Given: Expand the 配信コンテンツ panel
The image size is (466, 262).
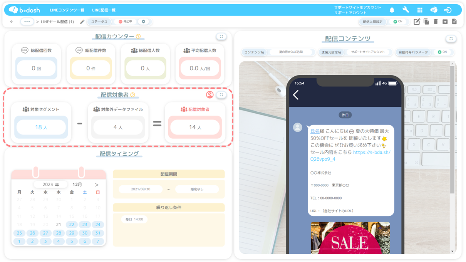Looking at the screenshot, I should click(451, 39).
